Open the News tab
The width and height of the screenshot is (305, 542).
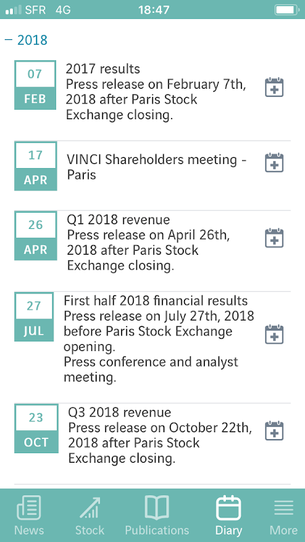[x=29, y=515]
